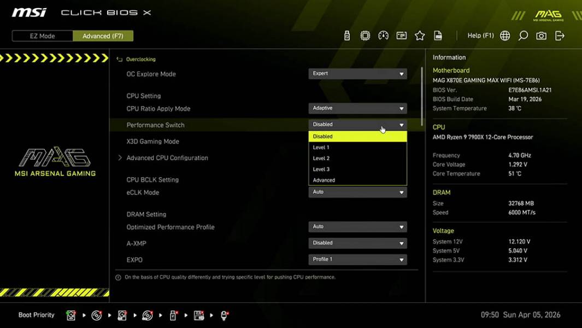Open the eCLK Mode dropdown
The height and width of the screenshot is (328, 582).
[357, 192]
